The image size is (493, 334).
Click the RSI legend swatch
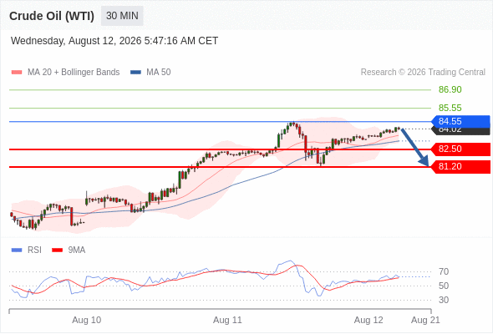pos(17,250)
